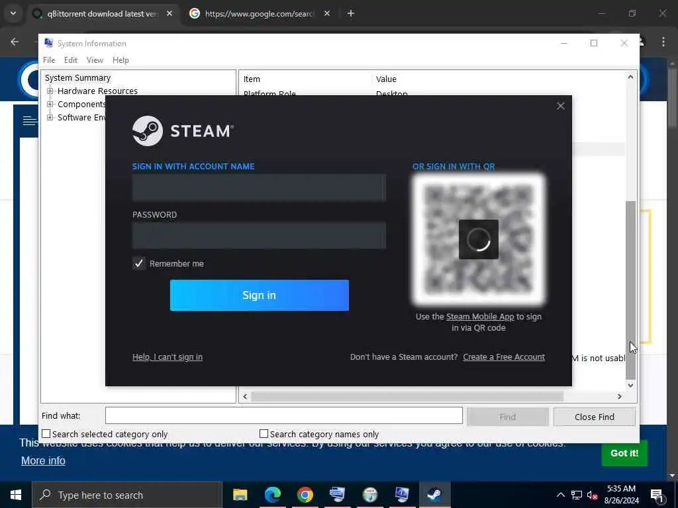
Task: Open Google Chrome from the taskbar
Action: point(305,495)
